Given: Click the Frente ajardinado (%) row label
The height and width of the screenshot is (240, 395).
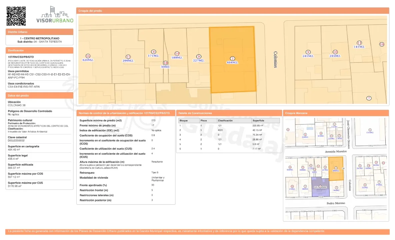Looking at the screenshot, I should [x=93, y=185].
